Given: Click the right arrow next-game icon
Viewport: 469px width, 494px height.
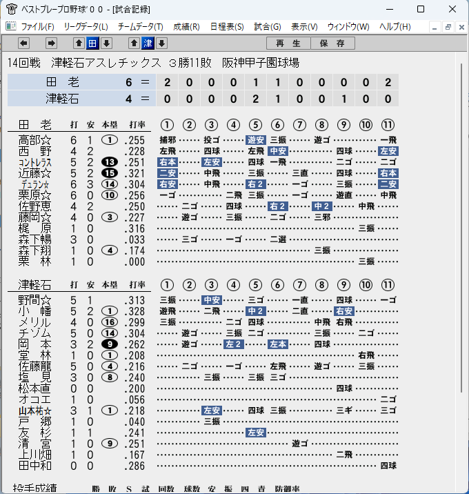Looking at the screenshot, I should click(x=51, y=43).
